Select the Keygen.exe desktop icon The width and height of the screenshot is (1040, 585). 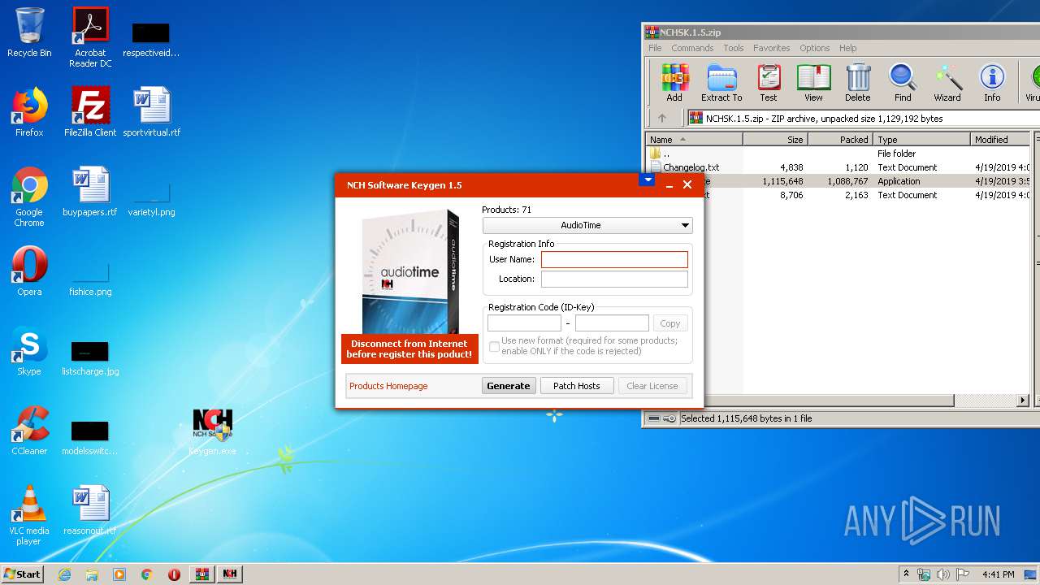(213, 431)
